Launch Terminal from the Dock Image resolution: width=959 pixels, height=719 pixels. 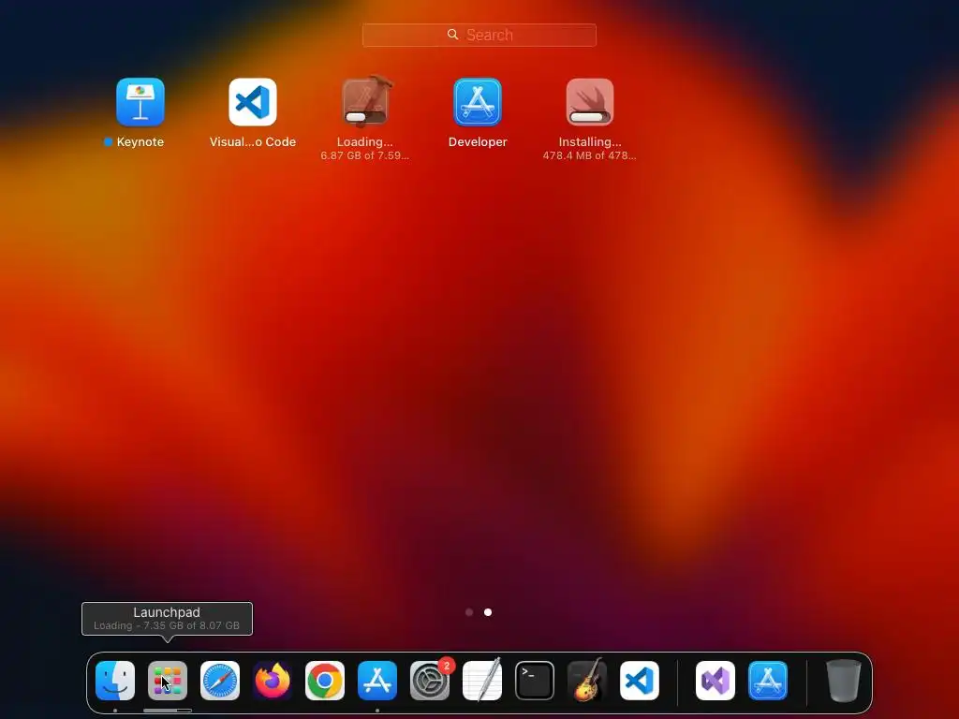coord(535,681)
